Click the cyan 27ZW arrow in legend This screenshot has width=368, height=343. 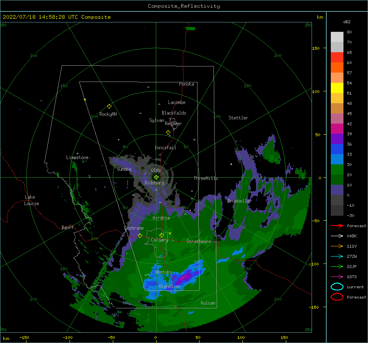tap(337, 257)
